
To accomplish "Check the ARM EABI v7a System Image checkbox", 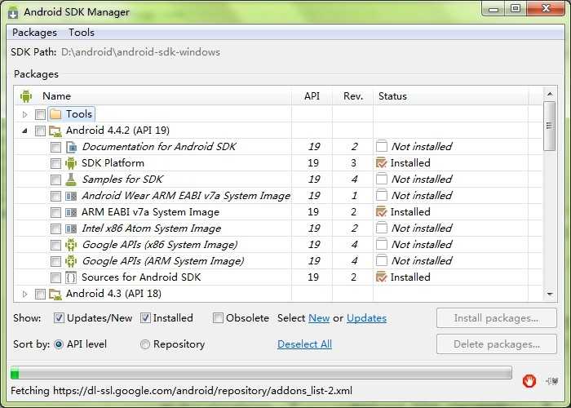I will tap(55, 212).
